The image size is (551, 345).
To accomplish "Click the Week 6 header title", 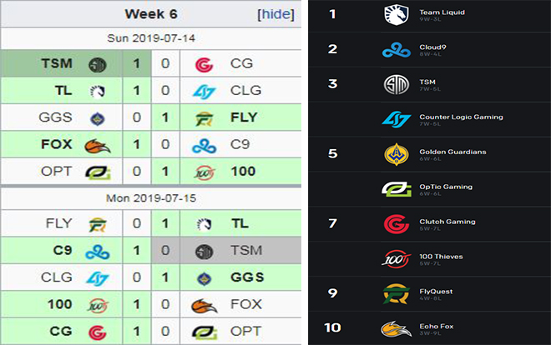I will (x=150, y=14).
